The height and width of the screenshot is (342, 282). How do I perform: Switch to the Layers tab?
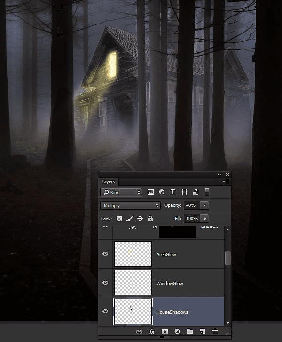108,182
